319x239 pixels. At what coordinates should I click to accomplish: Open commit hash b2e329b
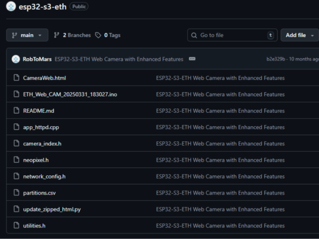[x=276, y=59]
